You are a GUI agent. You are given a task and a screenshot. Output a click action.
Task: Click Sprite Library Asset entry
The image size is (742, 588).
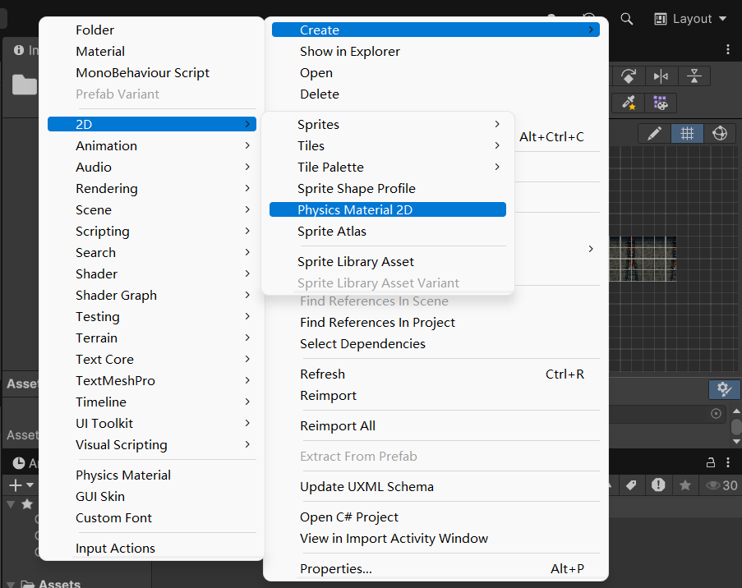(388, 262)
